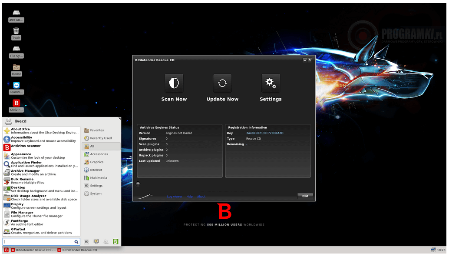Open the 499 GB volume desktop icon
Viewport: 449px width, 257px height.
pos(17,16)
